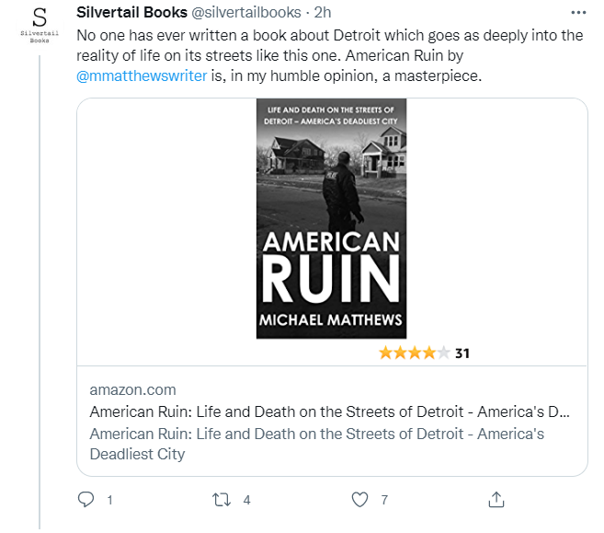Click the review count 31 beside the stars
604x533 pixels.
(462, 353)
